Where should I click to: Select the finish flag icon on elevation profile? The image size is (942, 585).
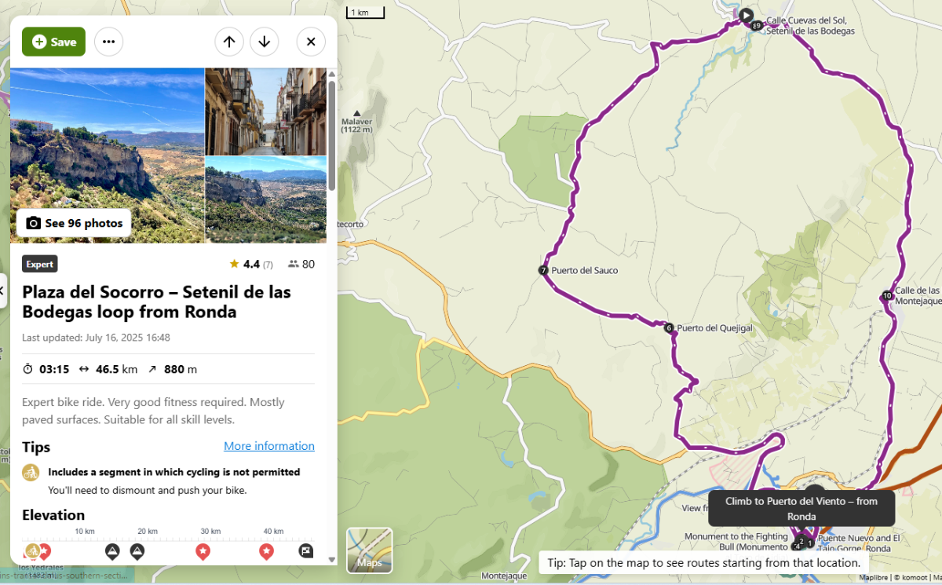click(x=306, y=551)
